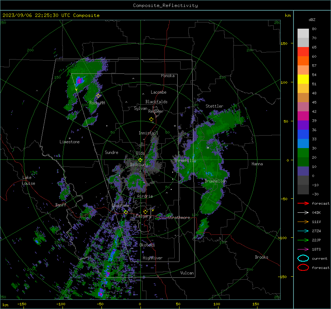331x309 pixels.
Task: Click the Innisfail label
Action: pyautogui.click(x=148, y=133)
